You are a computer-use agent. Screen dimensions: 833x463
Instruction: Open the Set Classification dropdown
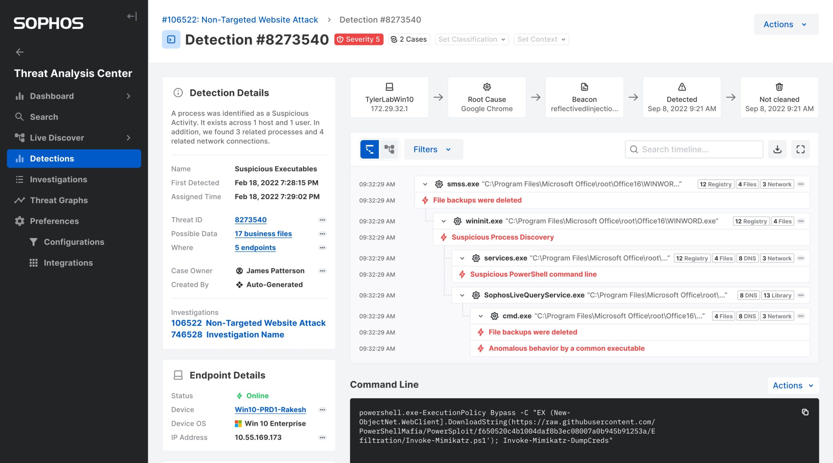[x=471, y=39]
